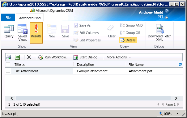
Task: Click Run Workflow...
Action: (53, 57)
